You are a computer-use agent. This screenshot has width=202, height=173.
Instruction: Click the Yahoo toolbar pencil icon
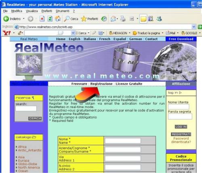[x=20, y=33]
